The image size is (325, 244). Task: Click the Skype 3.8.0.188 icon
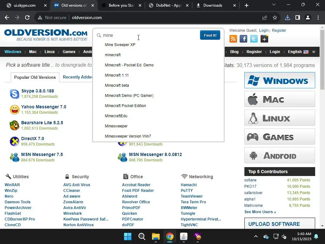15,94
